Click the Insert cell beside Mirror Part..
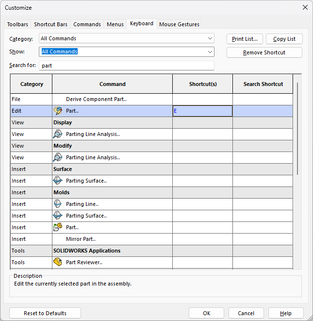The height and width of the screenshot is (321, 313). click(31, 239)
